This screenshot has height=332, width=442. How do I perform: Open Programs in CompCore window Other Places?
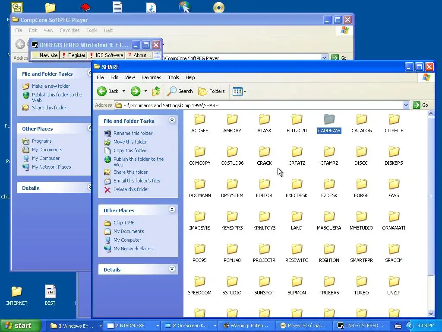[41, 141]
